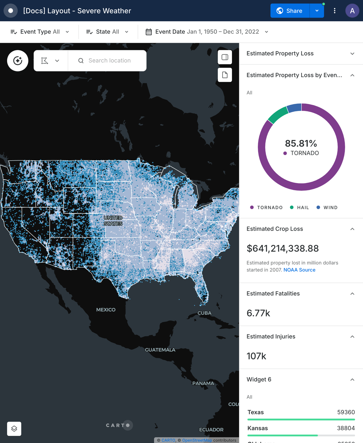Click the 6.77k fatalities value

(x=258, y=313)
